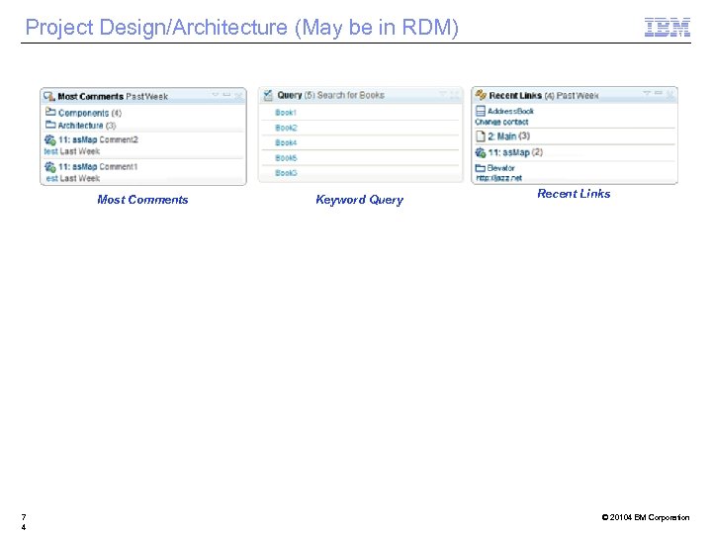The height and width of the screenshot is (534, 712).
Task: Click the IBM logo
Action: [667, 28]
